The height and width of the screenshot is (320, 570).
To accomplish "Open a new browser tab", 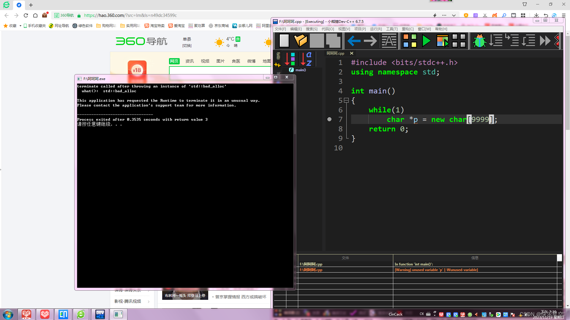I will [31, 5].
